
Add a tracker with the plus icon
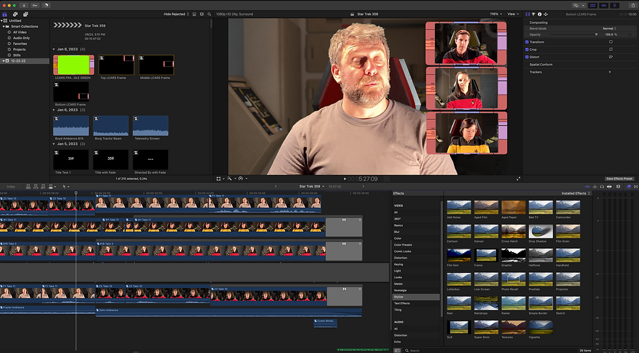click(x=610, y=72)
